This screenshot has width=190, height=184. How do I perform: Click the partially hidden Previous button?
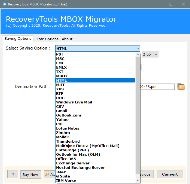pyautogui.click(x=147, y=174)
